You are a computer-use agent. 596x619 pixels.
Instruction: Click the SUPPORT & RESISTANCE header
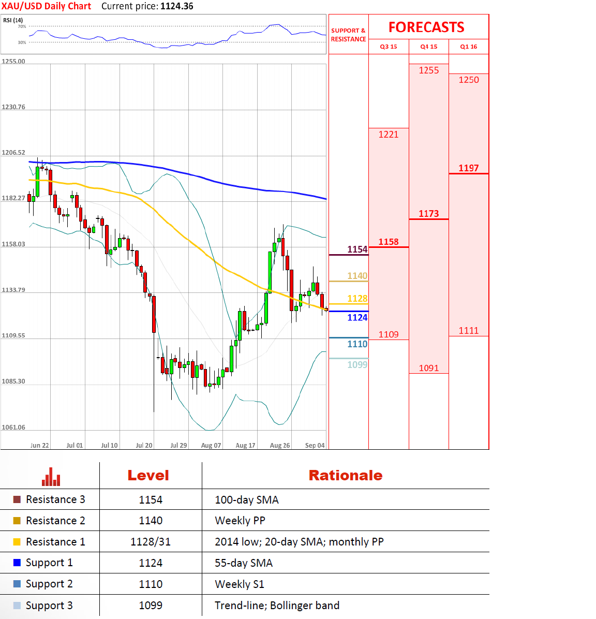coord(349,35)
